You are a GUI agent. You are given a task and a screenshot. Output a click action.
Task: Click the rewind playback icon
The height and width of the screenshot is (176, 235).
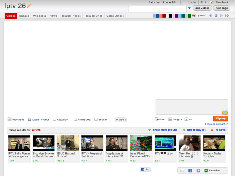point(210,16)
